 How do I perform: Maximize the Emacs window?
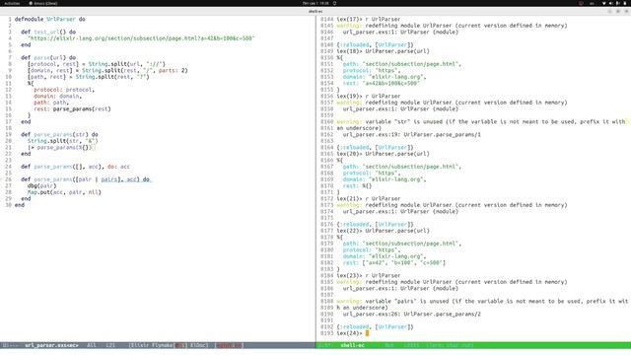[x=618, y=11]
